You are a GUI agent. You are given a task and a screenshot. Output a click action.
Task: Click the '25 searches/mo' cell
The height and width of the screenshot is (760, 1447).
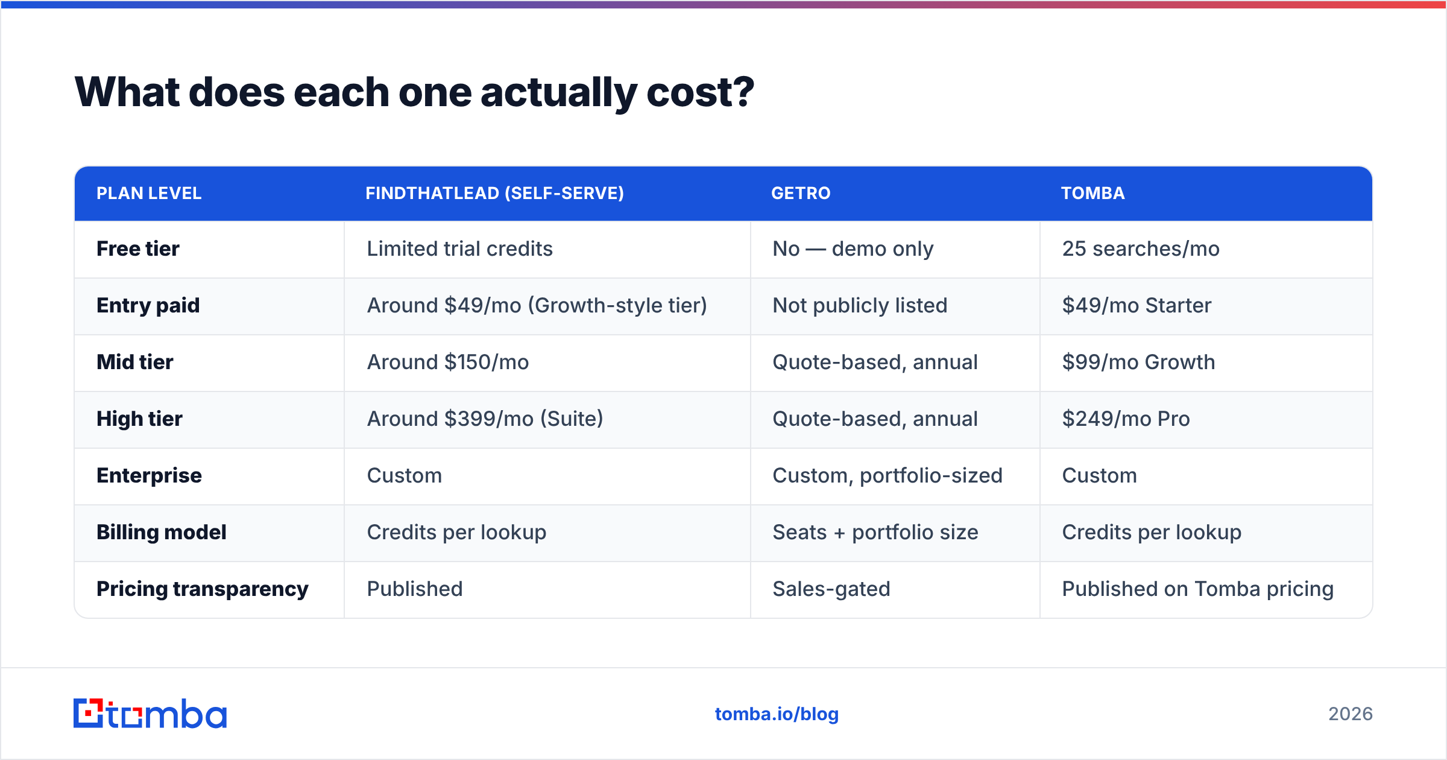pyautogui.click(x=1141, y=249)
